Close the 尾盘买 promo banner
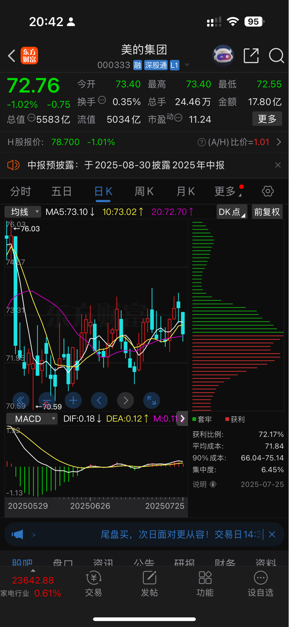The width and height of the screenshot is (289, 627). [x=272, y=534]
